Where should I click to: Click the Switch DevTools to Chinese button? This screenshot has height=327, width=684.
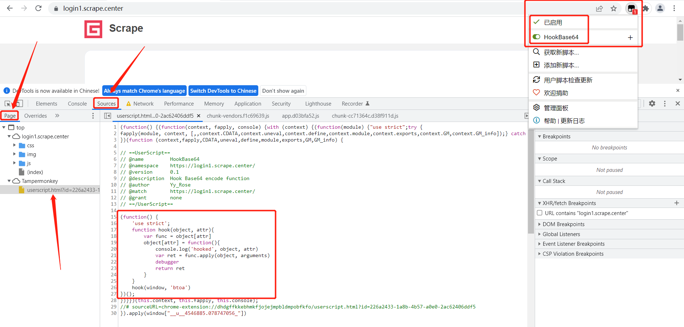point(223,91)
